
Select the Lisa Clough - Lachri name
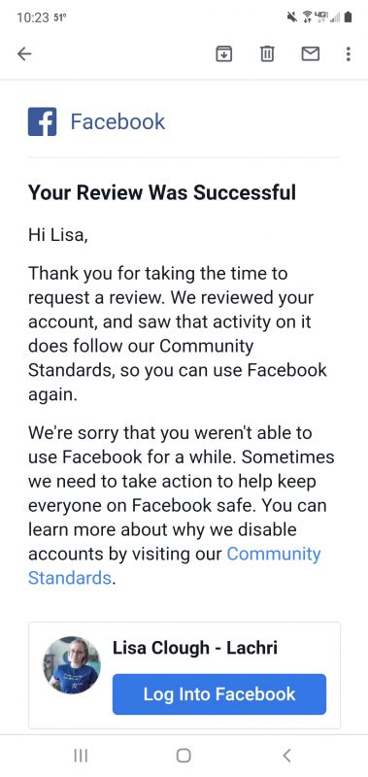point(194,647)
